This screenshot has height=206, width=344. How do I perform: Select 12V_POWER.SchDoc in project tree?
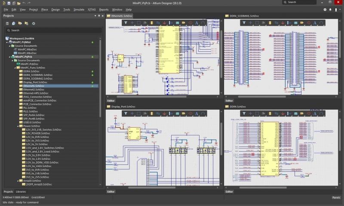[38, 133]
